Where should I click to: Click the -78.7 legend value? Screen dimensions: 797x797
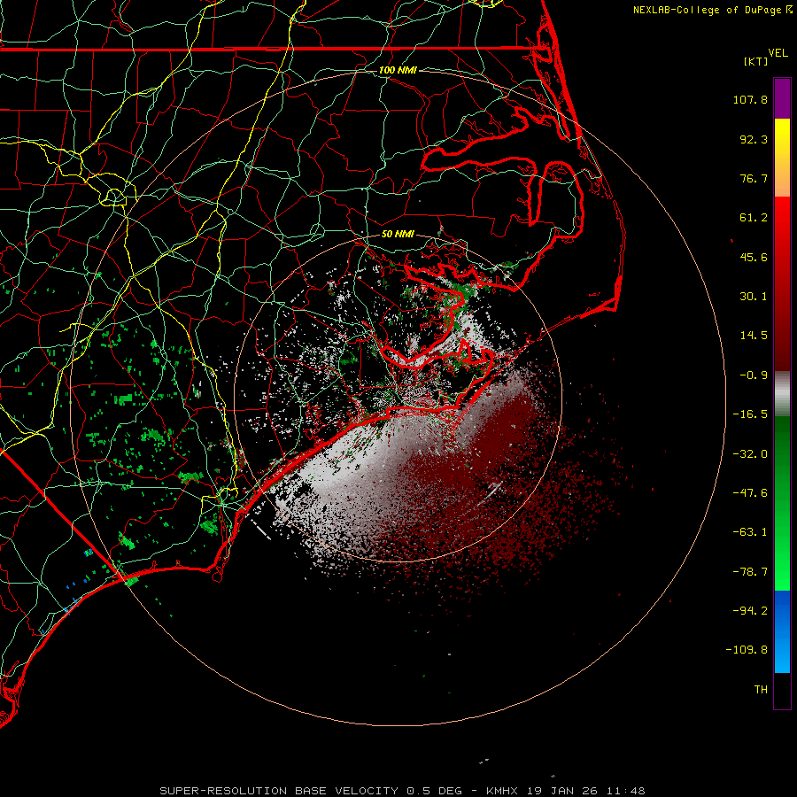pos(750,572)
